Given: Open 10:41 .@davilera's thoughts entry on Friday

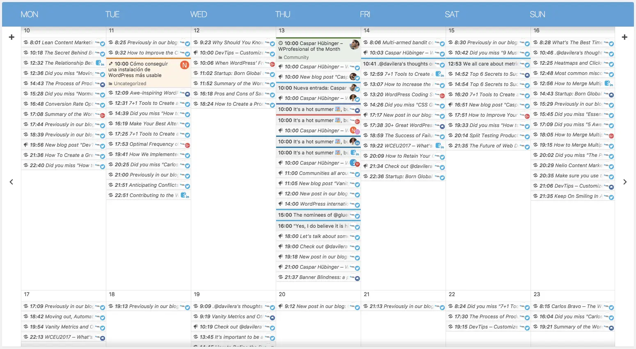Looking at the screenshot, I should tap(403, 63).
